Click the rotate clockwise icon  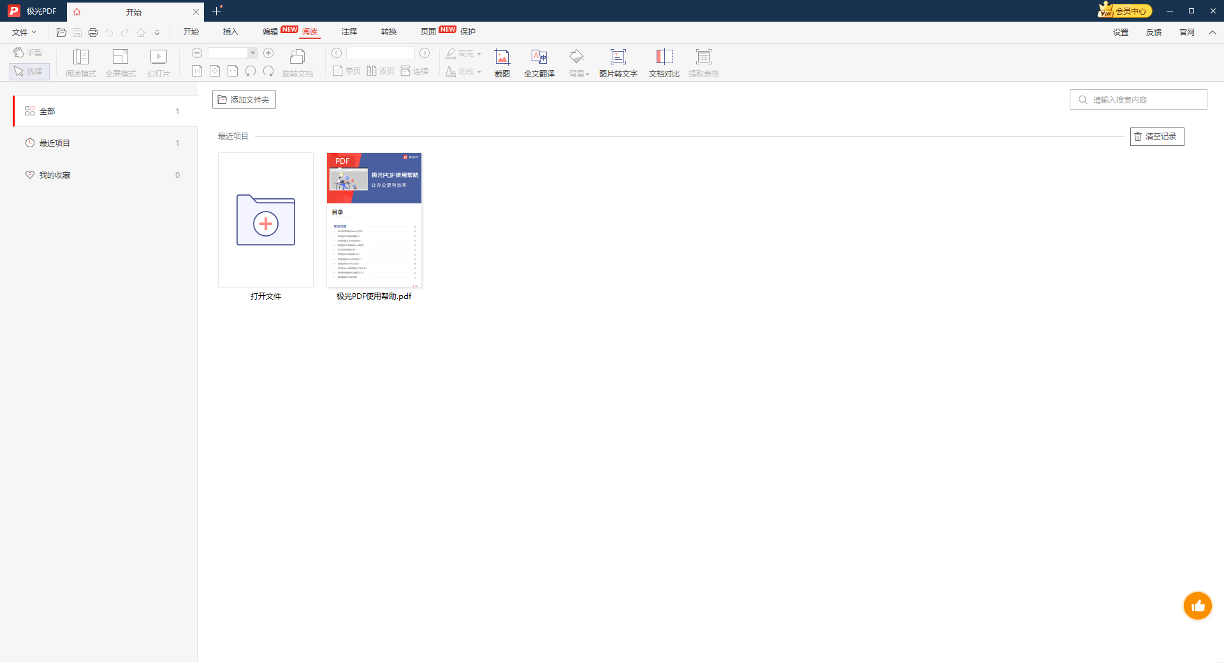coord(268,71)
